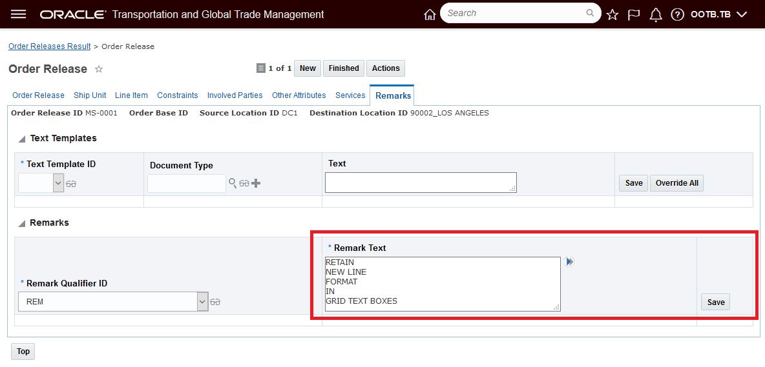Click the Favorites star in header

click(x=613, y=14)
